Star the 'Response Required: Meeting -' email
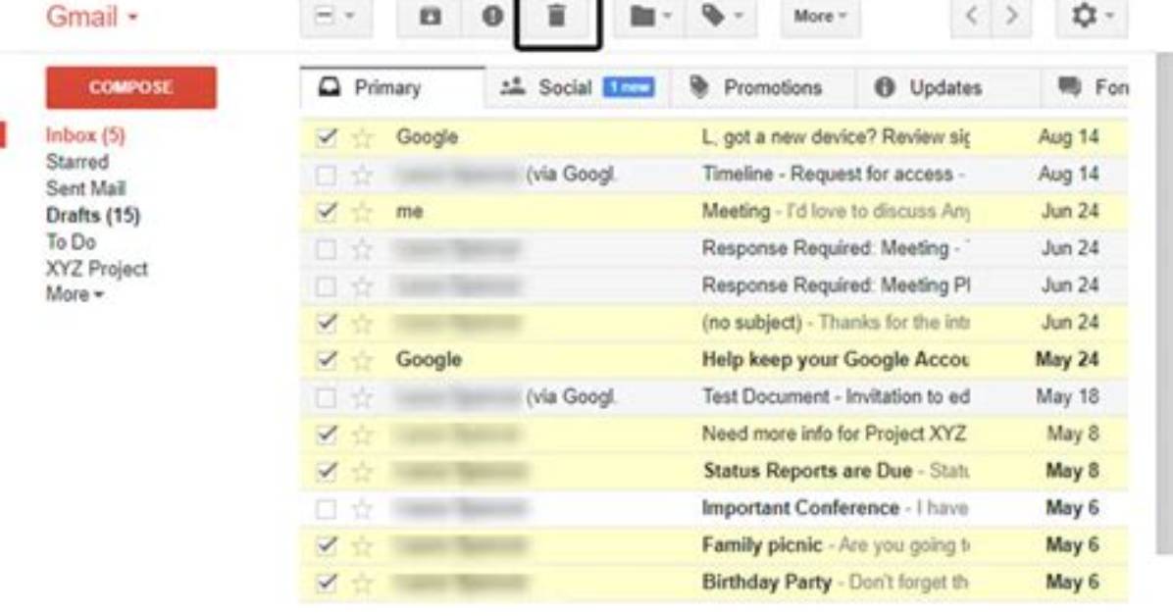 [363, 249]
